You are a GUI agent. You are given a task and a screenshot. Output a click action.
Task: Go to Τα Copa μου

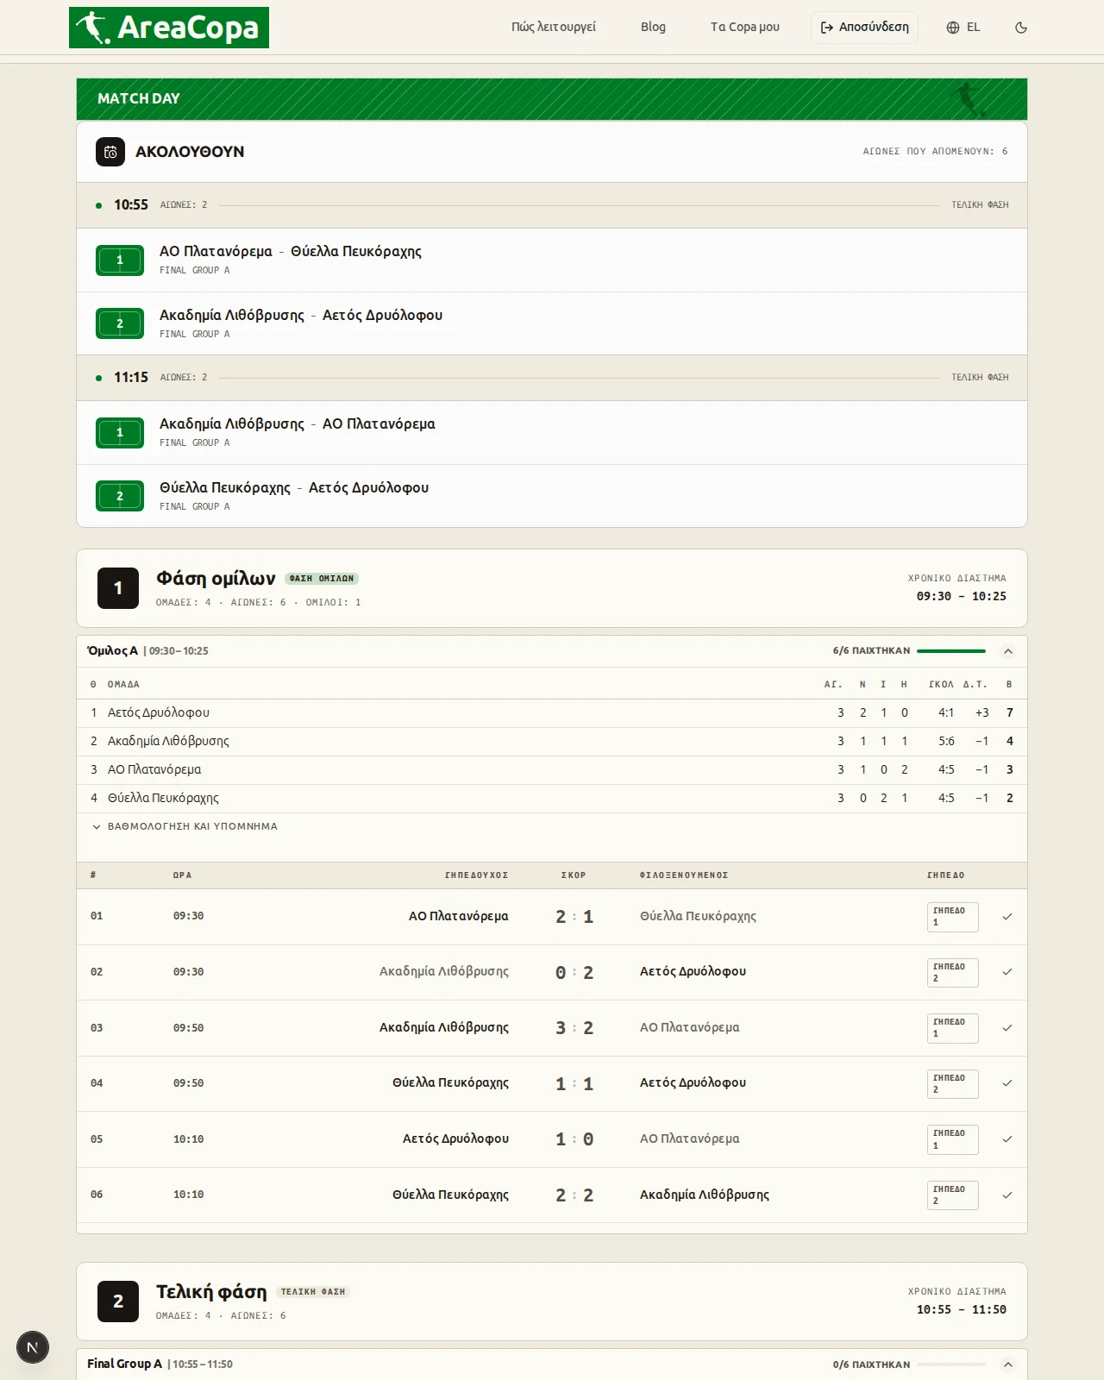pos(745,27)
